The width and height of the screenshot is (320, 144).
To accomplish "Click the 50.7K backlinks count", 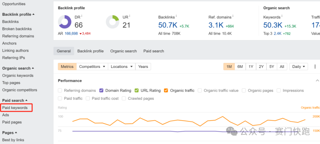I will click(168, 25).
